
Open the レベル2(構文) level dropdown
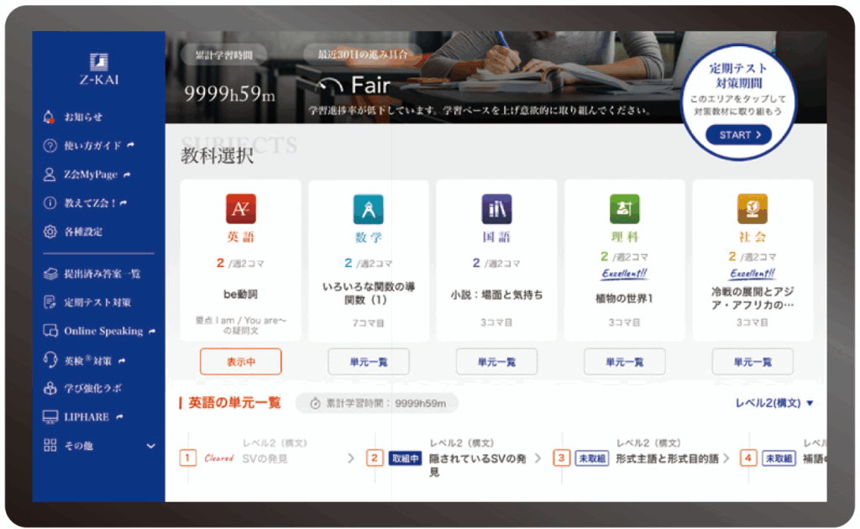(774, 403)
